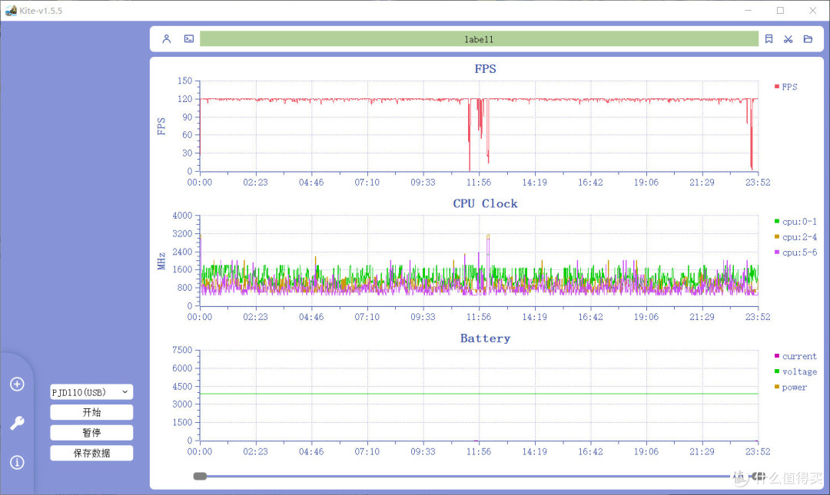The height and width of the screenshot is (495, 830).
Task: Open the terminal console icon
Action: (x=189, y=38)
